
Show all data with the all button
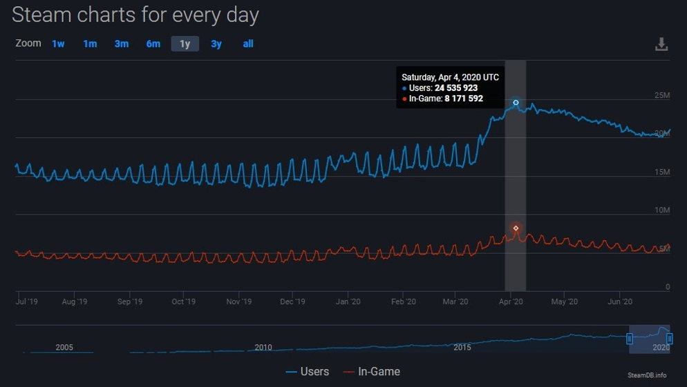[x=248, y=43]
